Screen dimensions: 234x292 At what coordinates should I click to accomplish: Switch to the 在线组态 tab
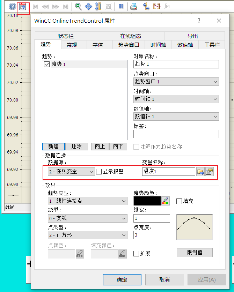coord(131,36)
